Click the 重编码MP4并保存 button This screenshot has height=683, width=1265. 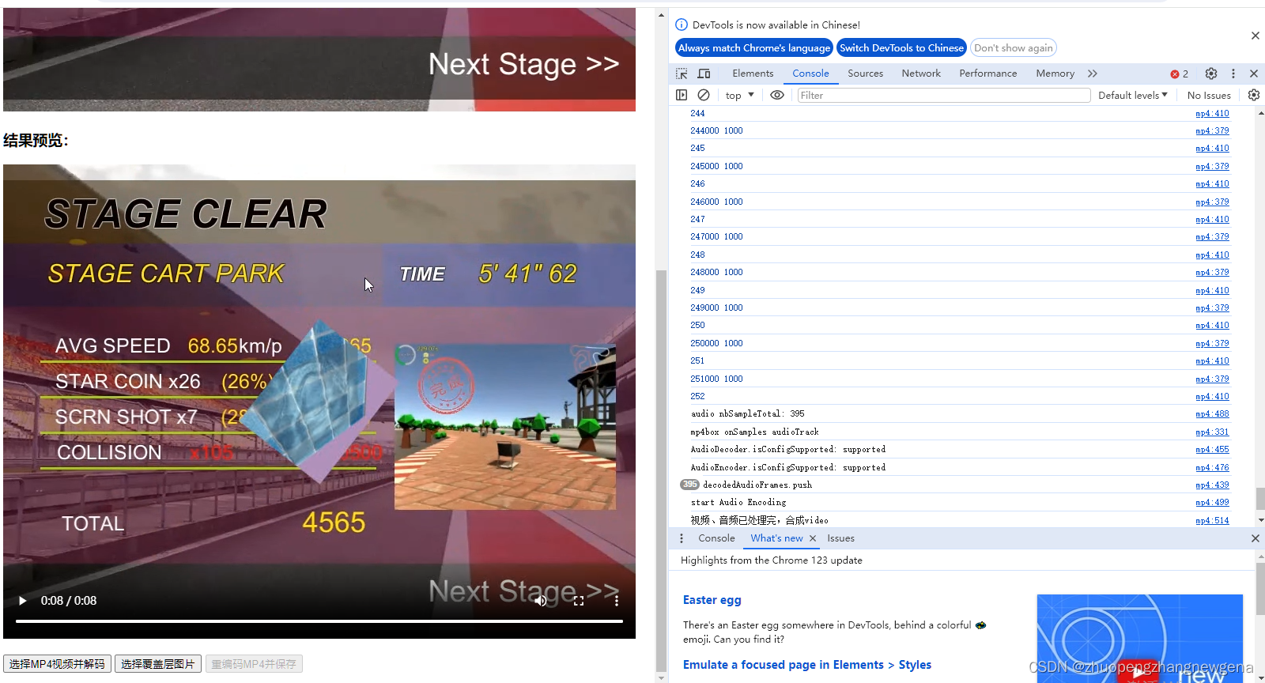point(254,664)
